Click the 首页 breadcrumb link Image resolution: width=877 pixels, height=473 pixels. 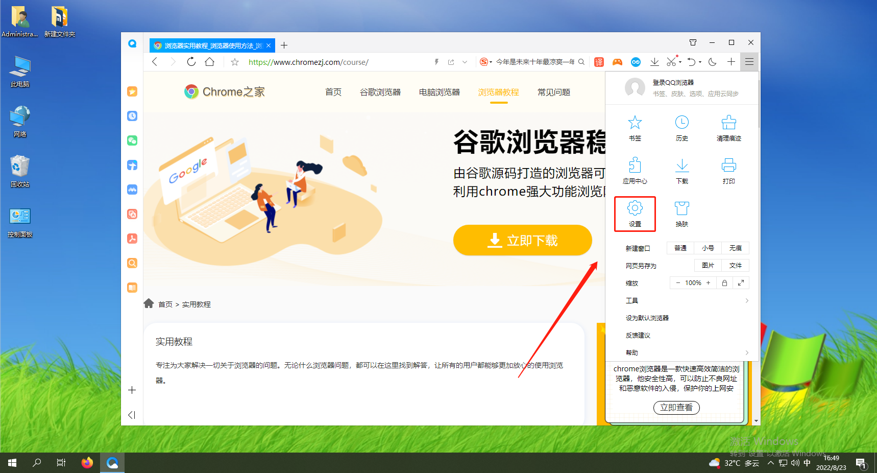[165, 304]
